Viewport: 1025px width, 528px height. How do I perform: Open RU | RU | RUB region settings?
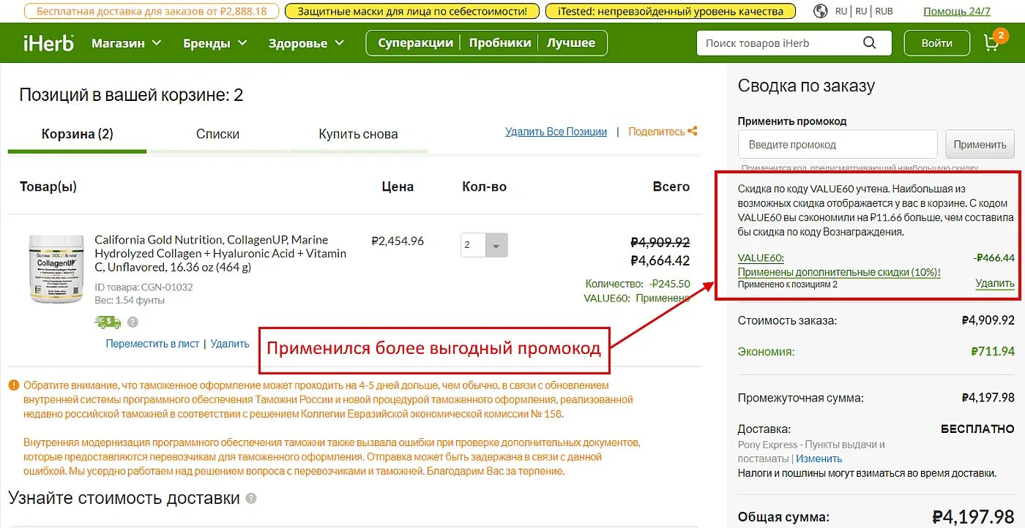[864, 11]
